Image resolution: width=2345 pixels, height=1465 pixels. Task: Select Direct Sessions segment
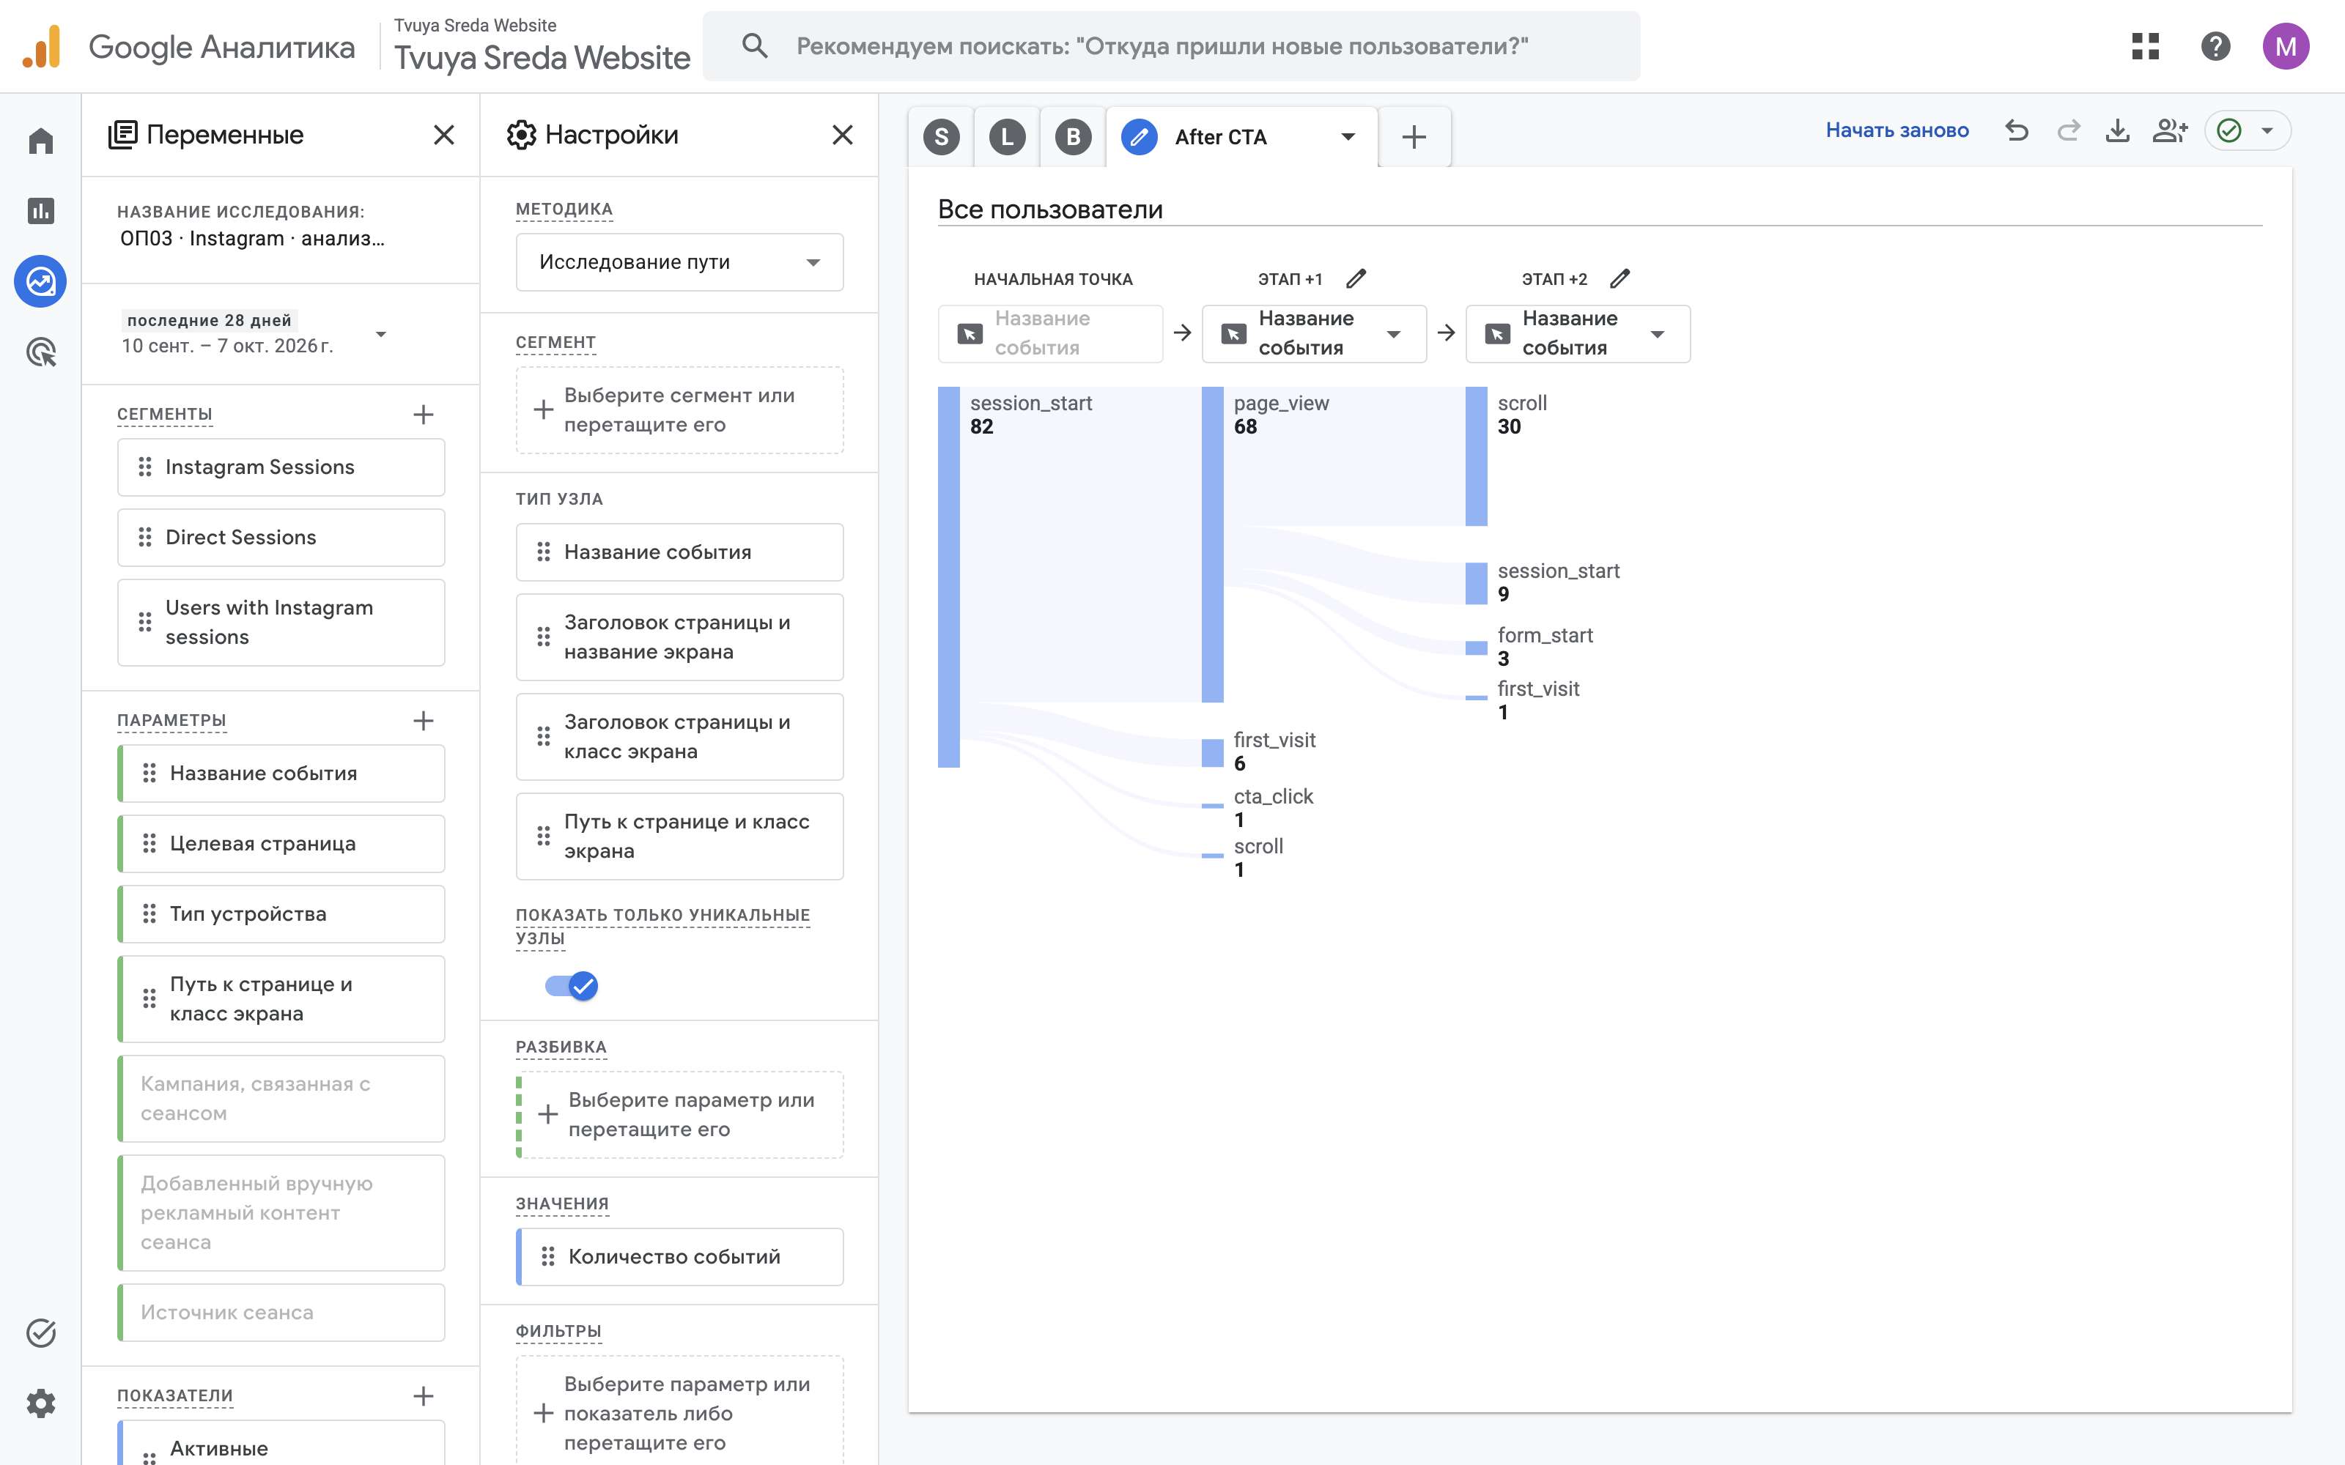[281, 538]
